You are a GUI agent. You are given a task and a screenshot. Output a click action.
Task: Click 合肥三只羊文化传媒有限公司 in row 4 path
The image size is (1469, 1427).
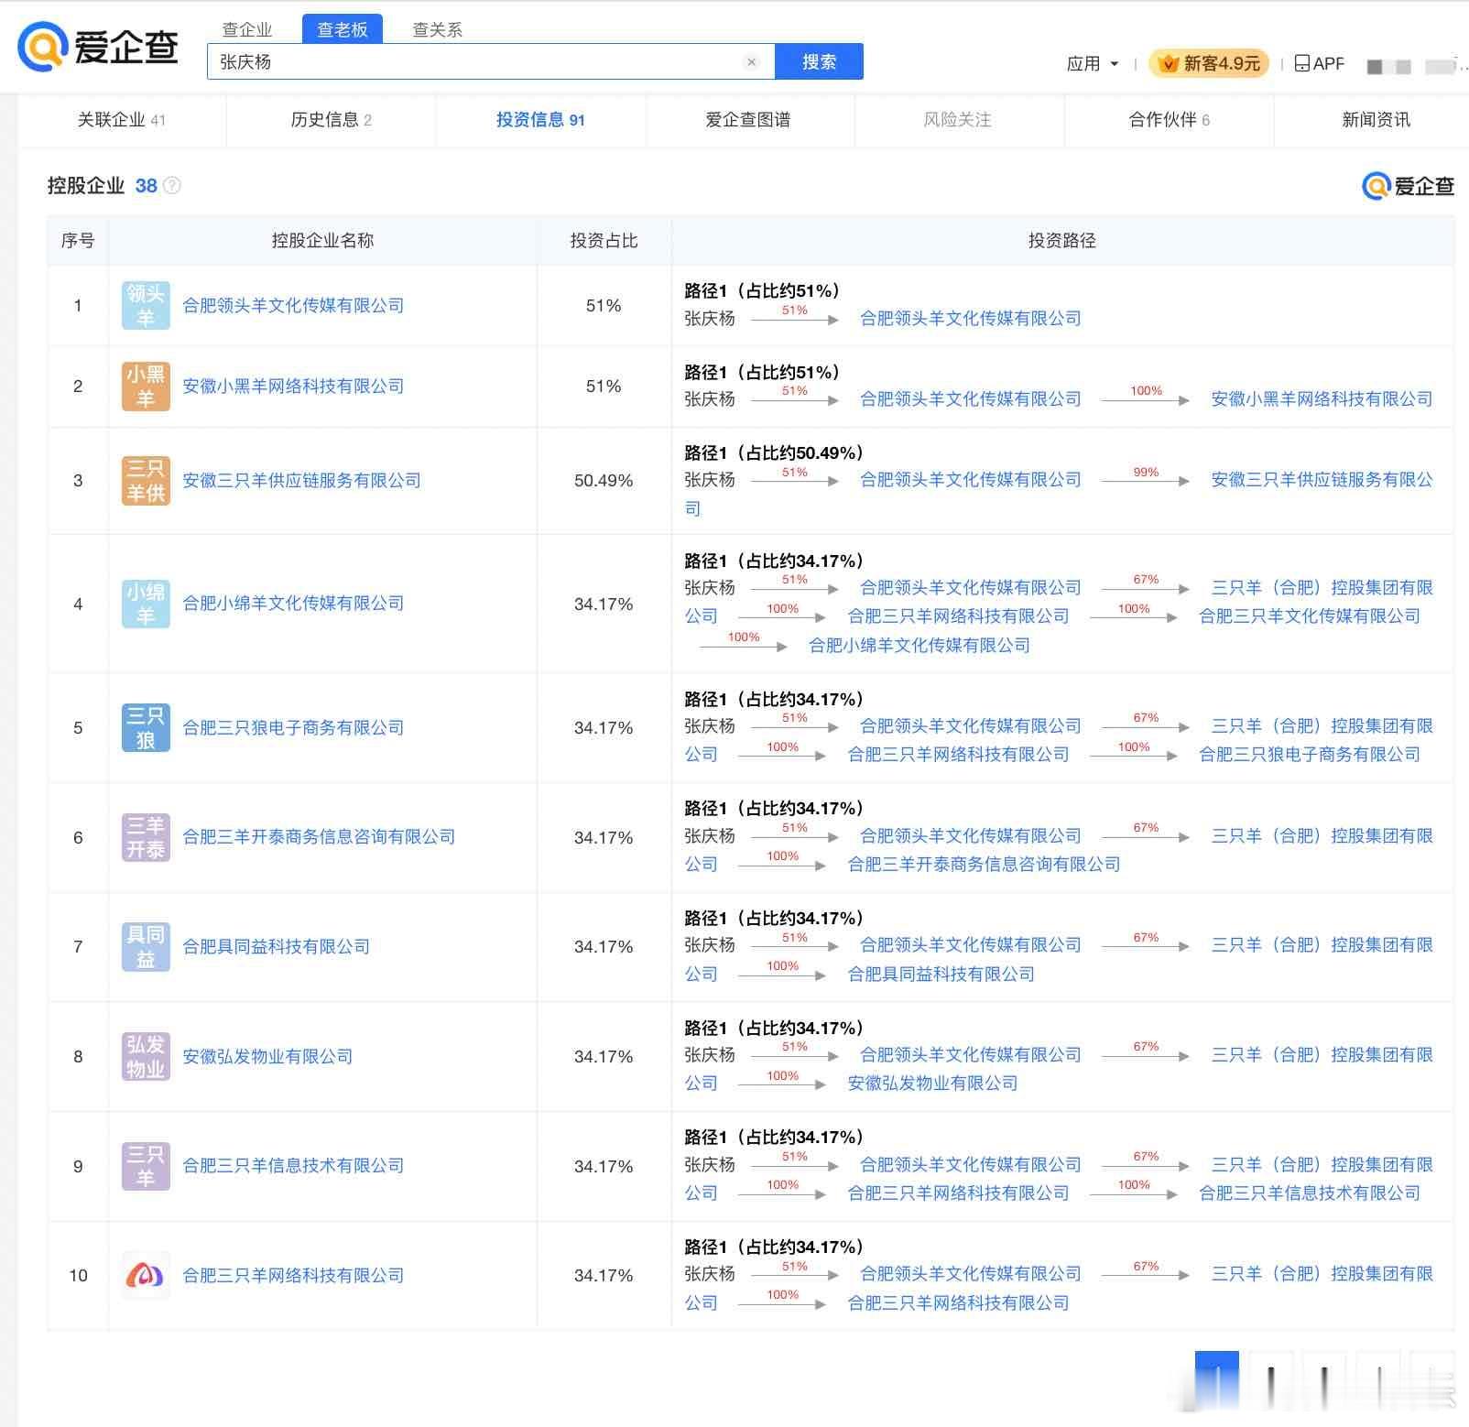(1310, 616)
